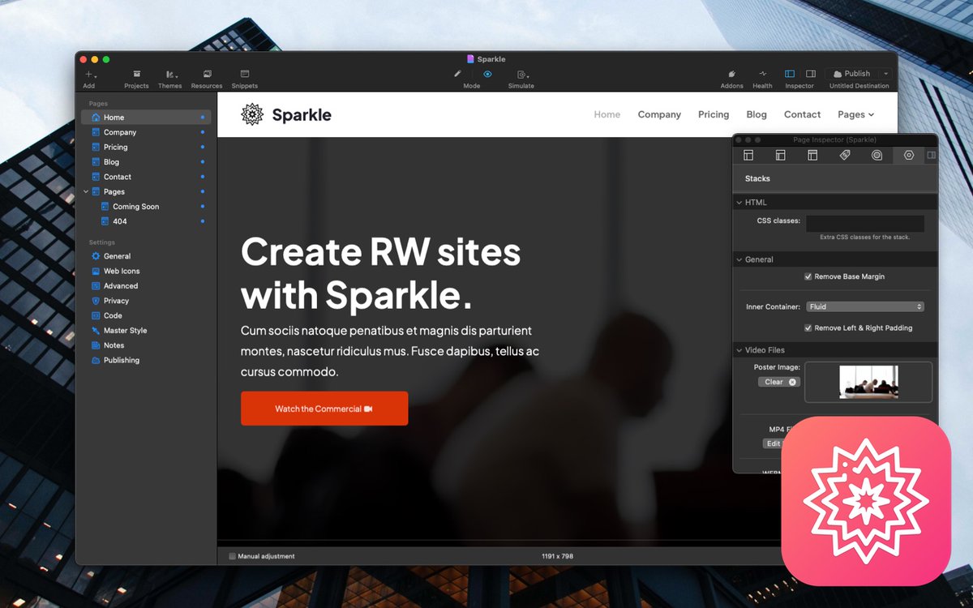Image resolution: width=973 pixels, height=608 pixels.
Task: Toggle Remove Base Margin checkbox
Action: (808, 276)
